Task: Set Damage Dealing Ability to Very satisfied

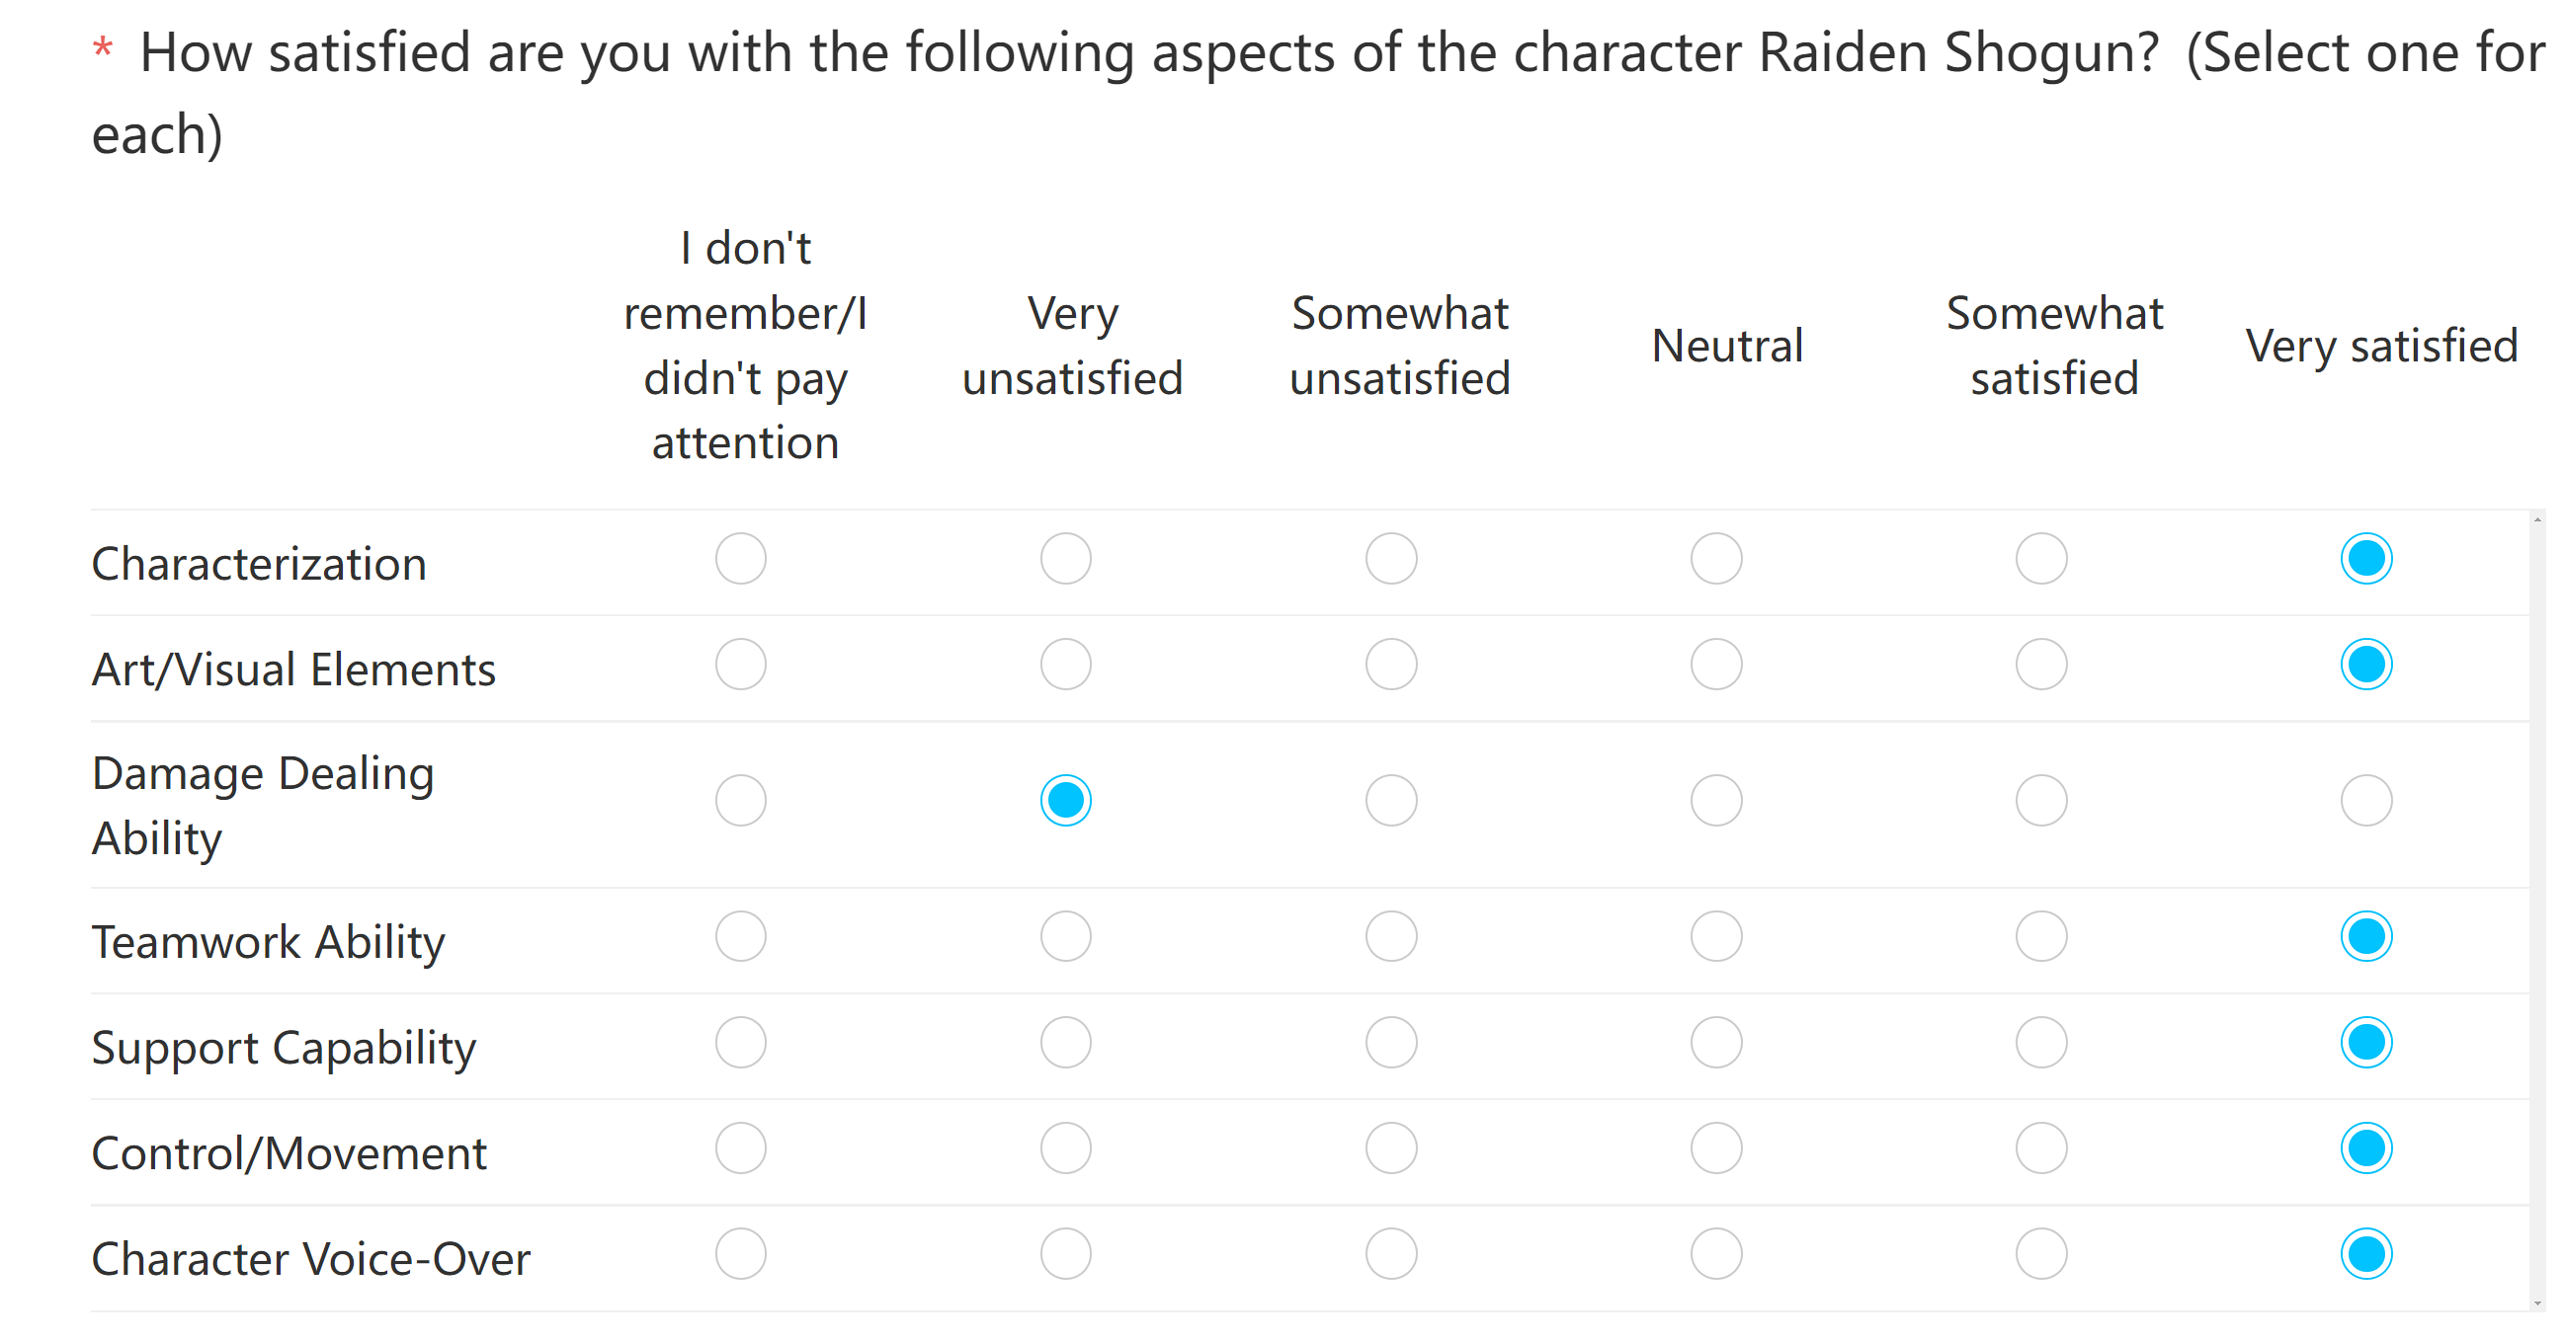Action: coord(2366,800)
